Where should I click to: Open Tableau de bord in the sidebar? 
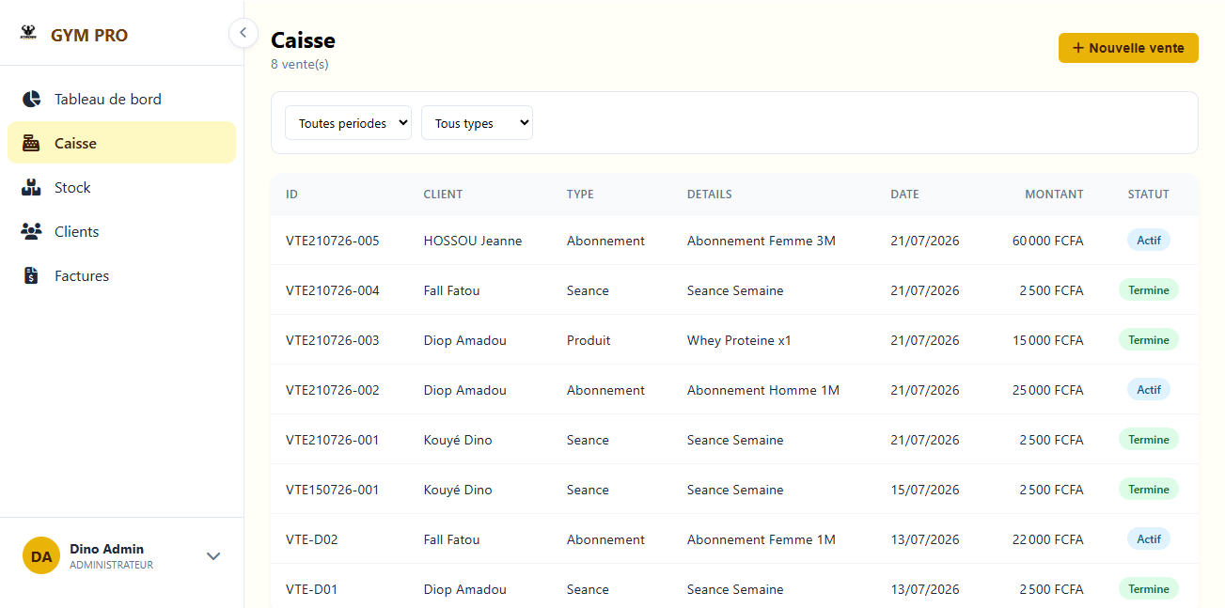tap(121, 99)
